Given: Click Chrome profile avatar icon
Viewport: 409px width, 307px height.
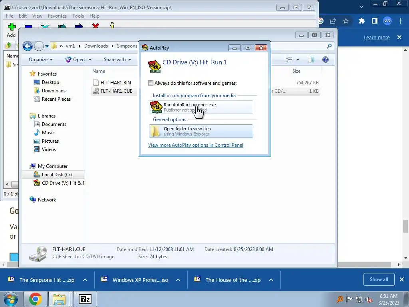Looking at the screenshot, I should [387, 21].
